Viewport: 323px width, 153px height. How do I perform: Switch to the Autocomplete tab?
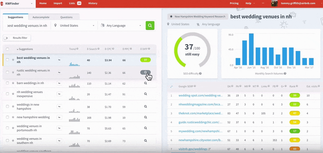41,17
